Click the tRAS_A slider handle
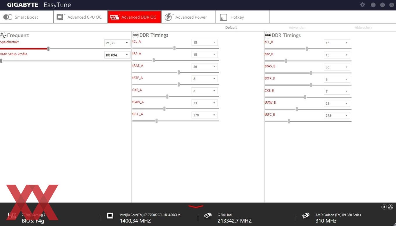Image resolution: width=396 pixels, height=226 pixels. click(x=178, y=72)
